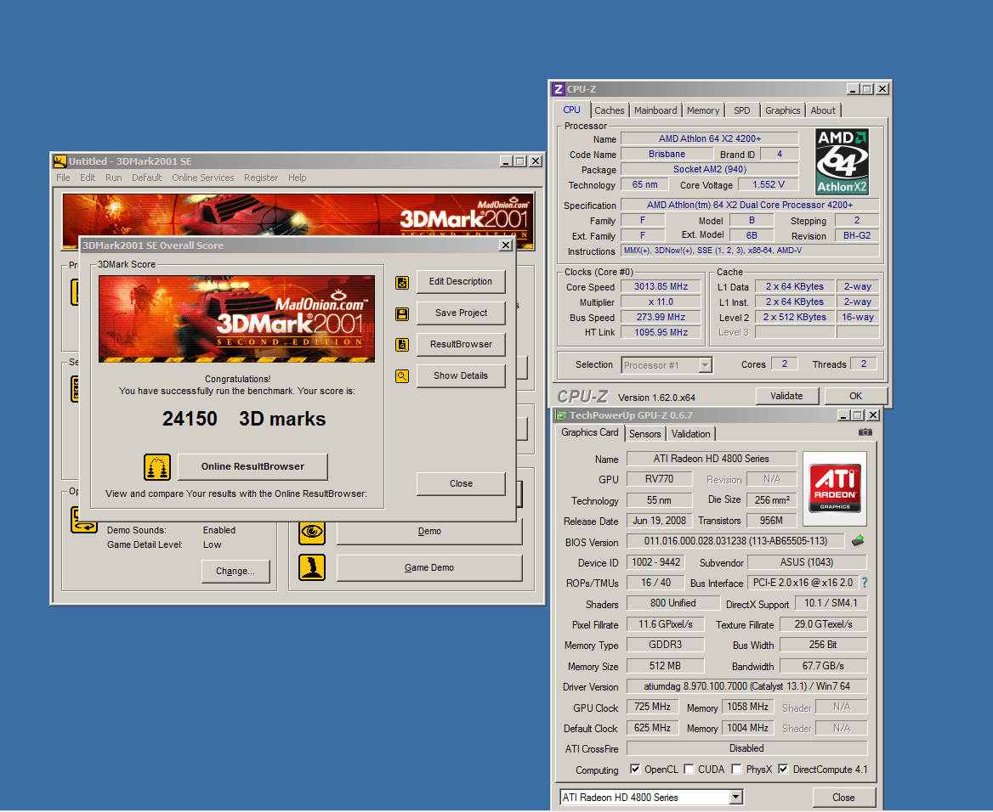This screenshot has height=812, width=993.
Task: Toggle the PhysX checkbox
Action: click(736, 769)
